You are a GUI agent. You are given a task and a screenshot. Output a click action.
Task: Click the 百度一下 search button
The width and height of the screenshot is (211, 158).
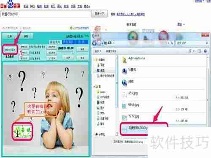point(99,13)
